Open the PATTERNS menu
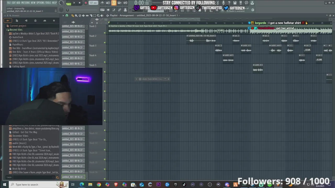 (x=25, y=3)
